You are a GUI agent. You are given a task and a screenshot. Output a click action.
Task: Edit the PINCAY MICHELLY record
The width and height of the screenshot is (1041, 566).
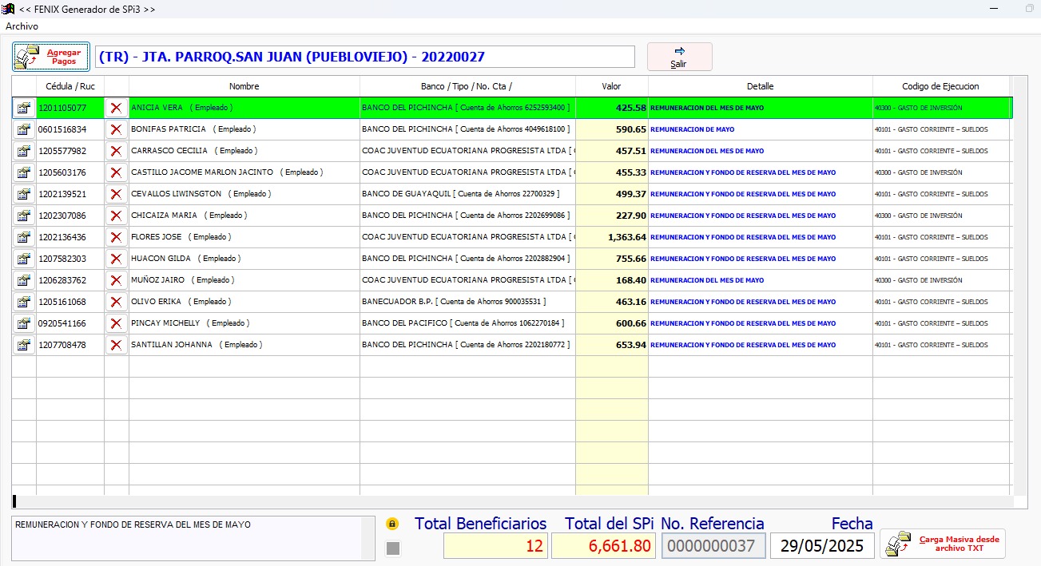click(24, 323)
